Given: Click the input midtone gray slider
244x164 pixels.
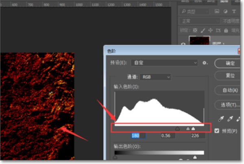Looking at the screenshot, I should tap(177, 129).
